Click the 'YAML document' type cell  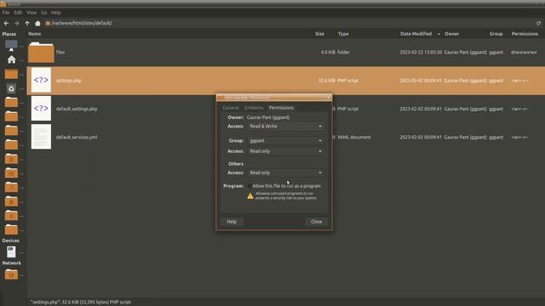[x=354, y=137]
